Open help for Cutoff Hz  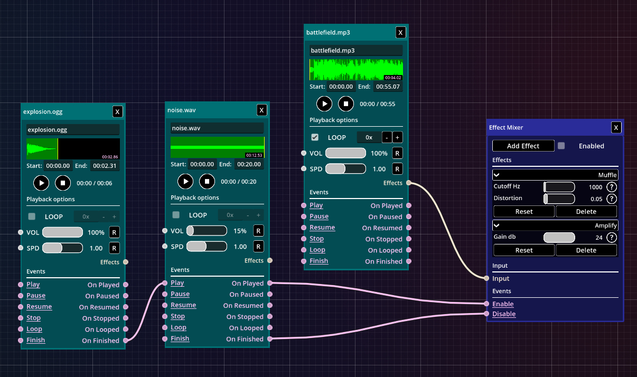coord(611,187)
